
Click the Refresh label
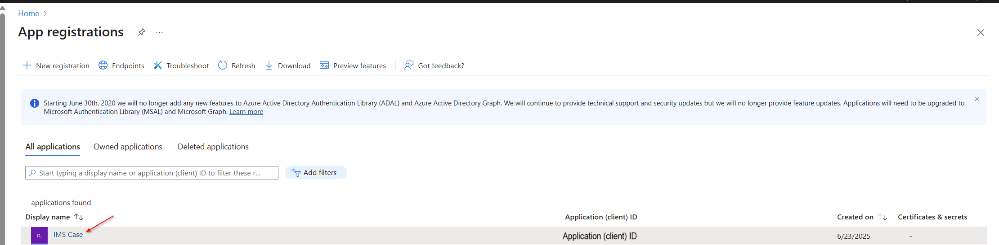click(243, 66)
